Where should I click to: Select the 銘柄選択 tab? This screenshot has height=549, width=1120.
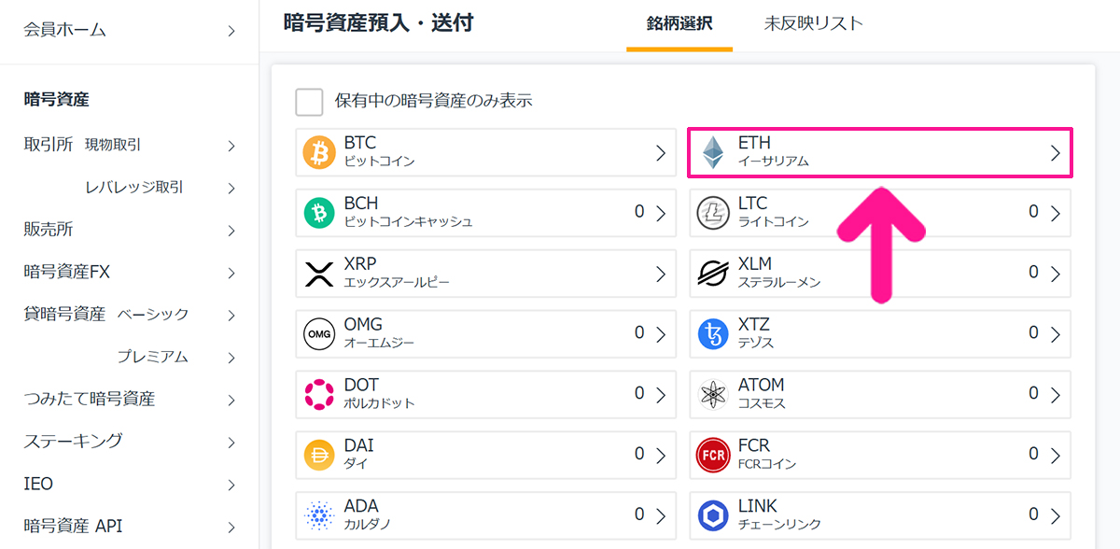pos(679,24)
